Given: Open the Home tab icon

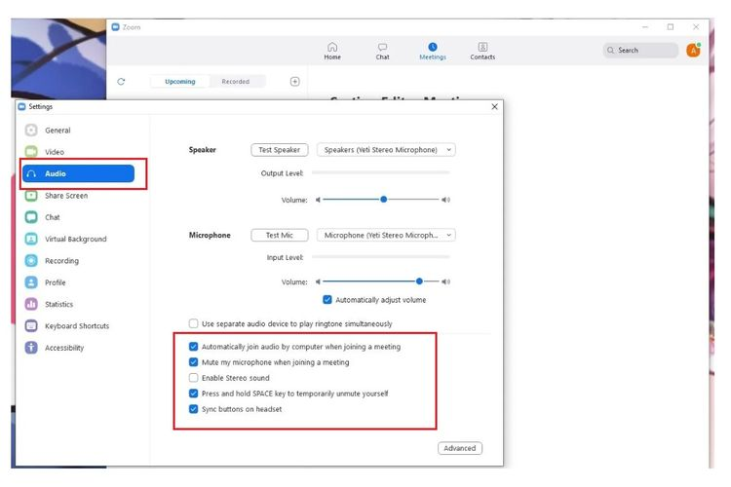Looking at the screenshot, I should pos(332,50).
